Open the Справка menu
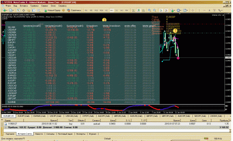233x141 pixels. [62, 6]
